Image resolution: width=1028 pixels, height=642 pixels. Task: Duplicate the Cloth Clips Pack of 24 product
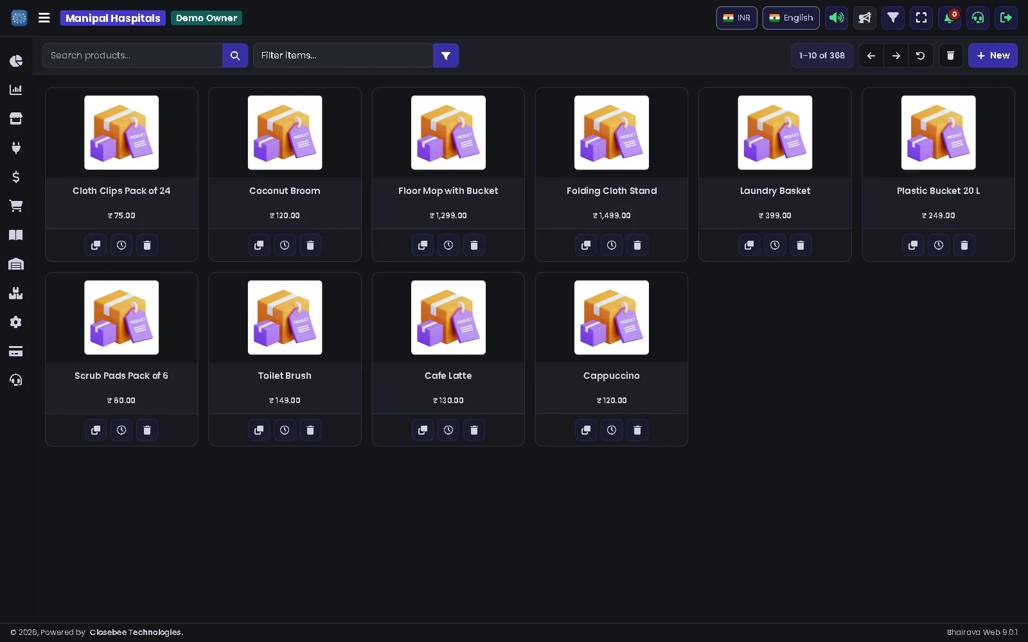(96, 245)
